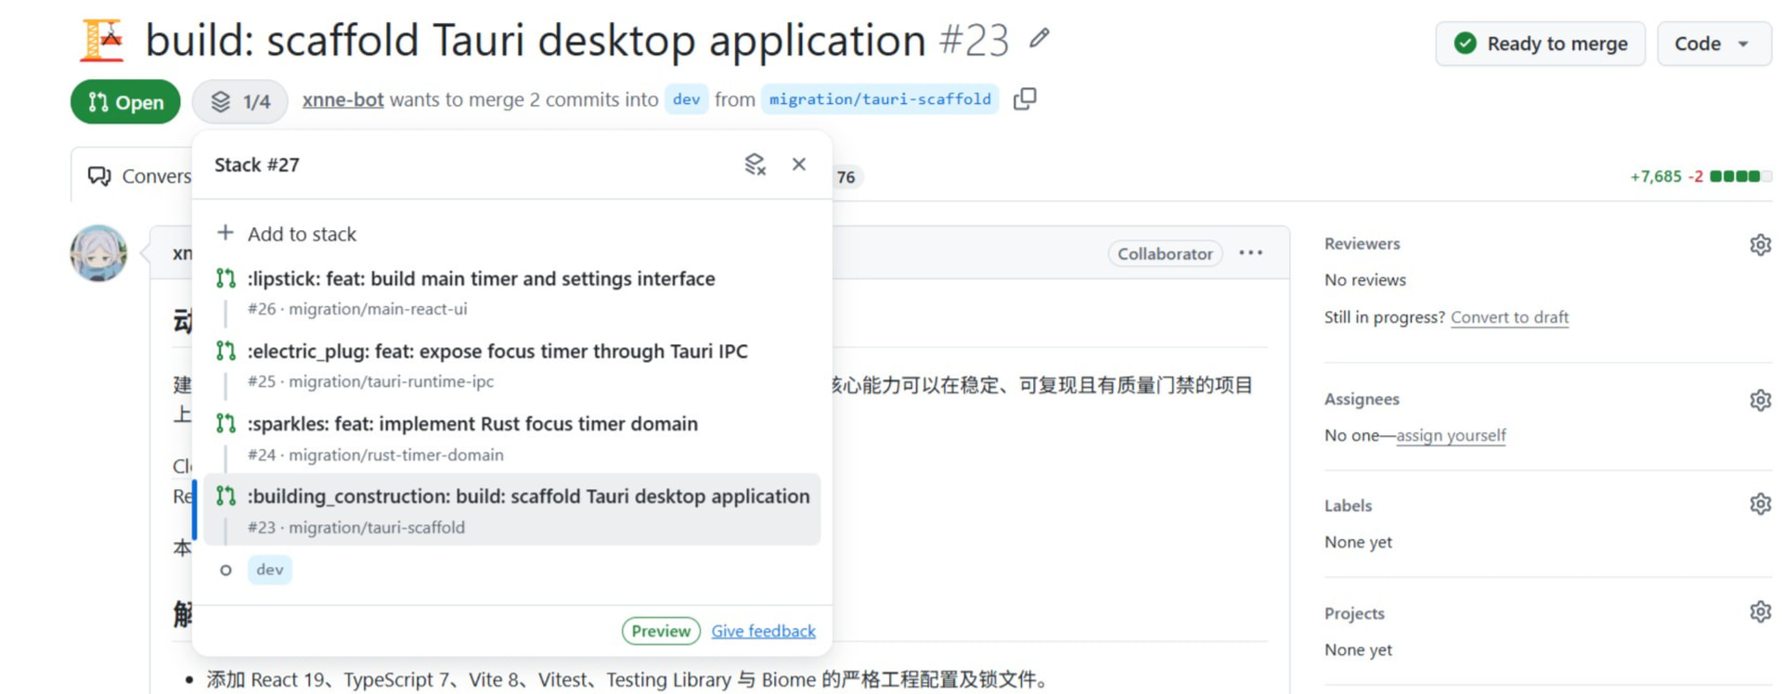Select current PR #23 scaffold Tauri row
The width and height of the screenshot is (1782, 694).
511,509
